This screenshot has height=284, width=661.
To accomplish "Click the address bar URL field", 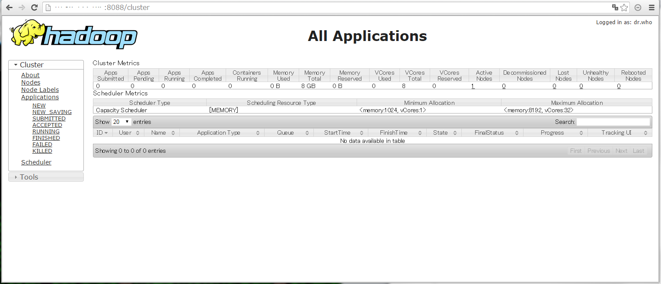I will tap(326, 7).
